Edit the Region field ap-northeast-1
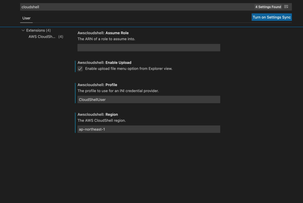This screenshot has height=203, width=303. 149,129
